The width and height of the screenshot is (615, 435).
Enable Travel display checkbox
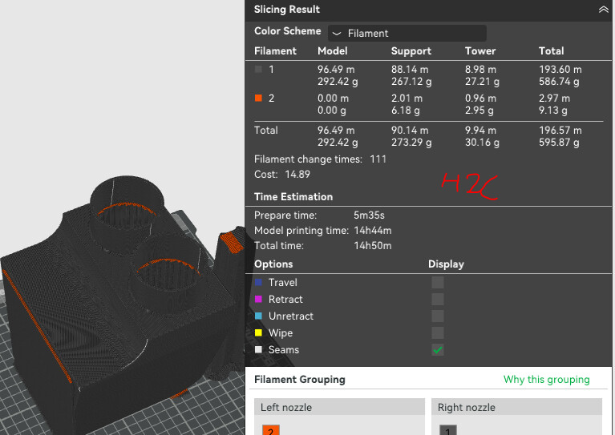[x=438, y=282]
